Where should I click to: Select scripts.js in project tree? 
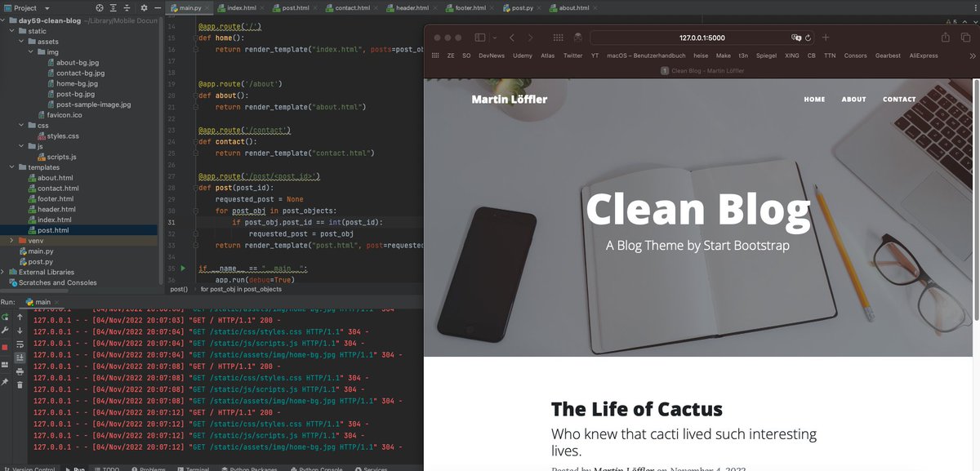[x=61, y=157]
